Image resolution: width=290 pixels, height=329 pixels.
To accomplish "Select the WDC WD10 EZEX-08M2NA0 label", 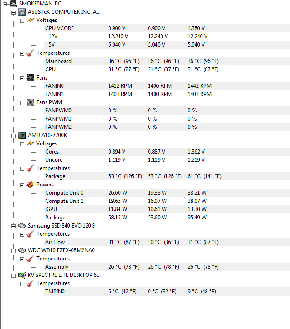I will click(62, 250).
